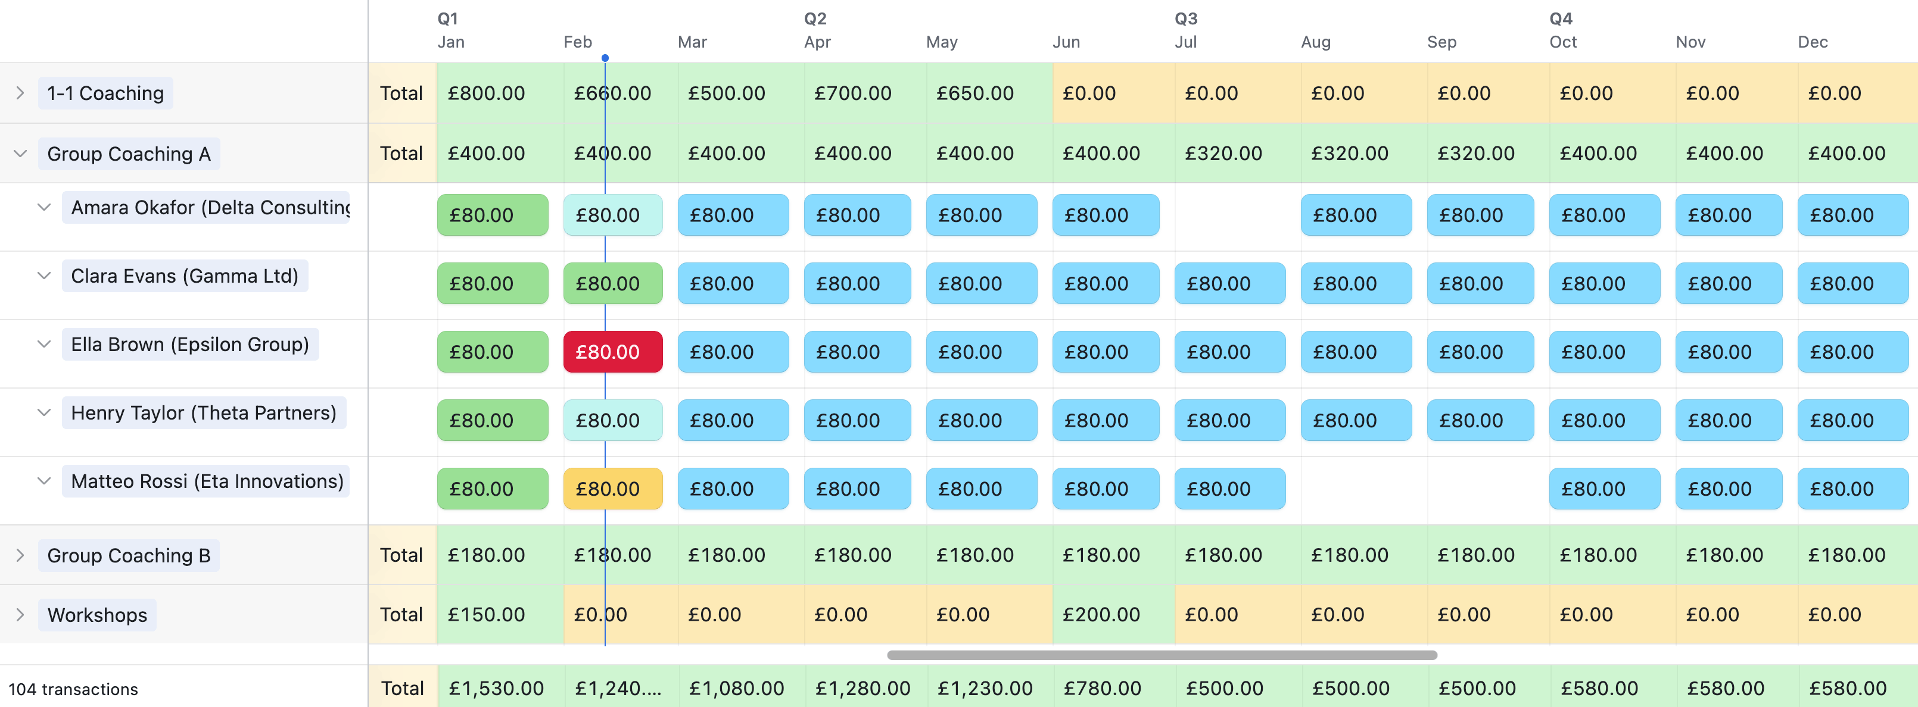The width and height of the screenshot is (1918, 707).
Task: Select the Jan column header
Action: click(450, 42)
